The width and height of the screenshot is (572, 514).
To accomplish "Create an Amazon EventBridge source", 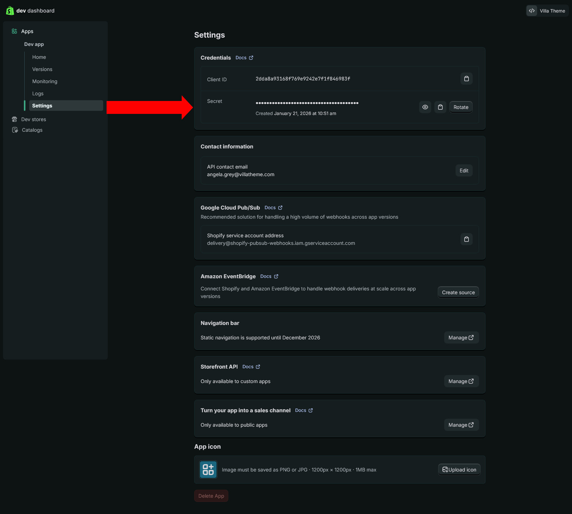I will 458,292.
